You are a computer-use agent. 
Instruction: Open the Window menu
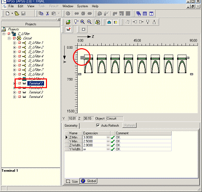pyautogui.click(x=68, y=6)
